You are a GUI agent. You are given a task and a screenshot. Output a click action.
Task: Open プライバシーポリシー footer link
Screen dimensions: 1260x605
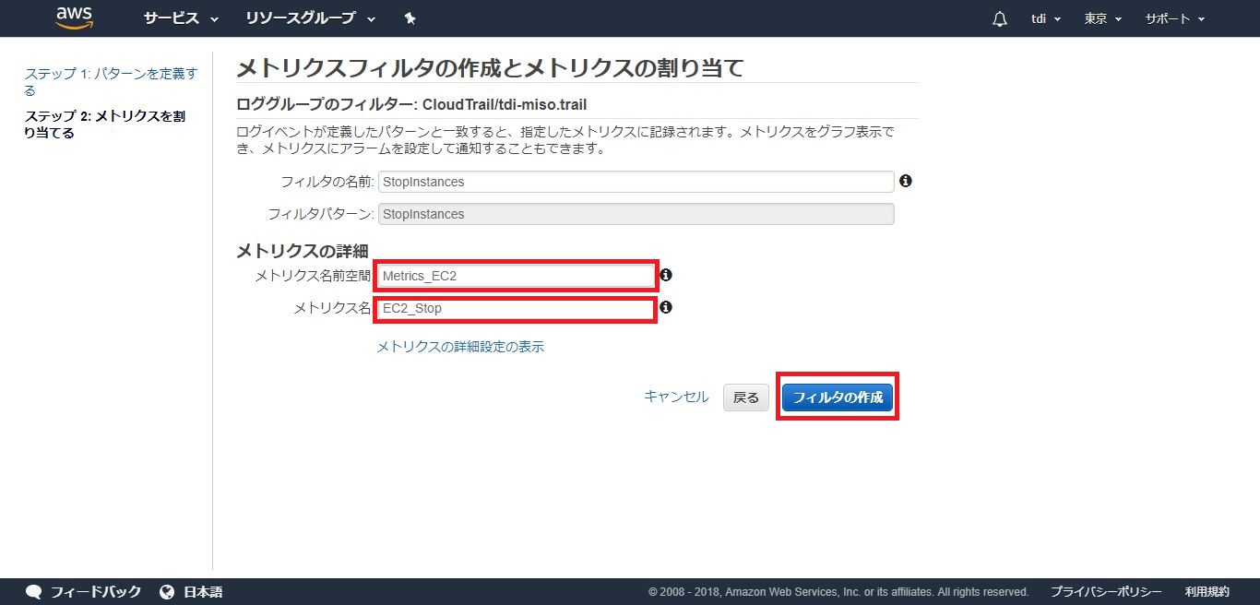coord(1106,592)
